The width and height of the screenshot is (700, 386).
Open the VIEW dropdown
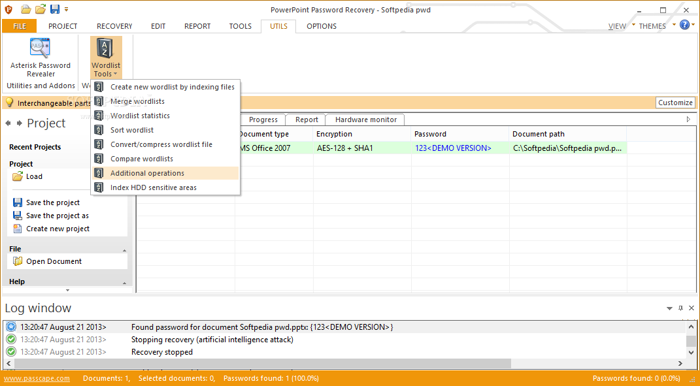[x=622, y=26]
